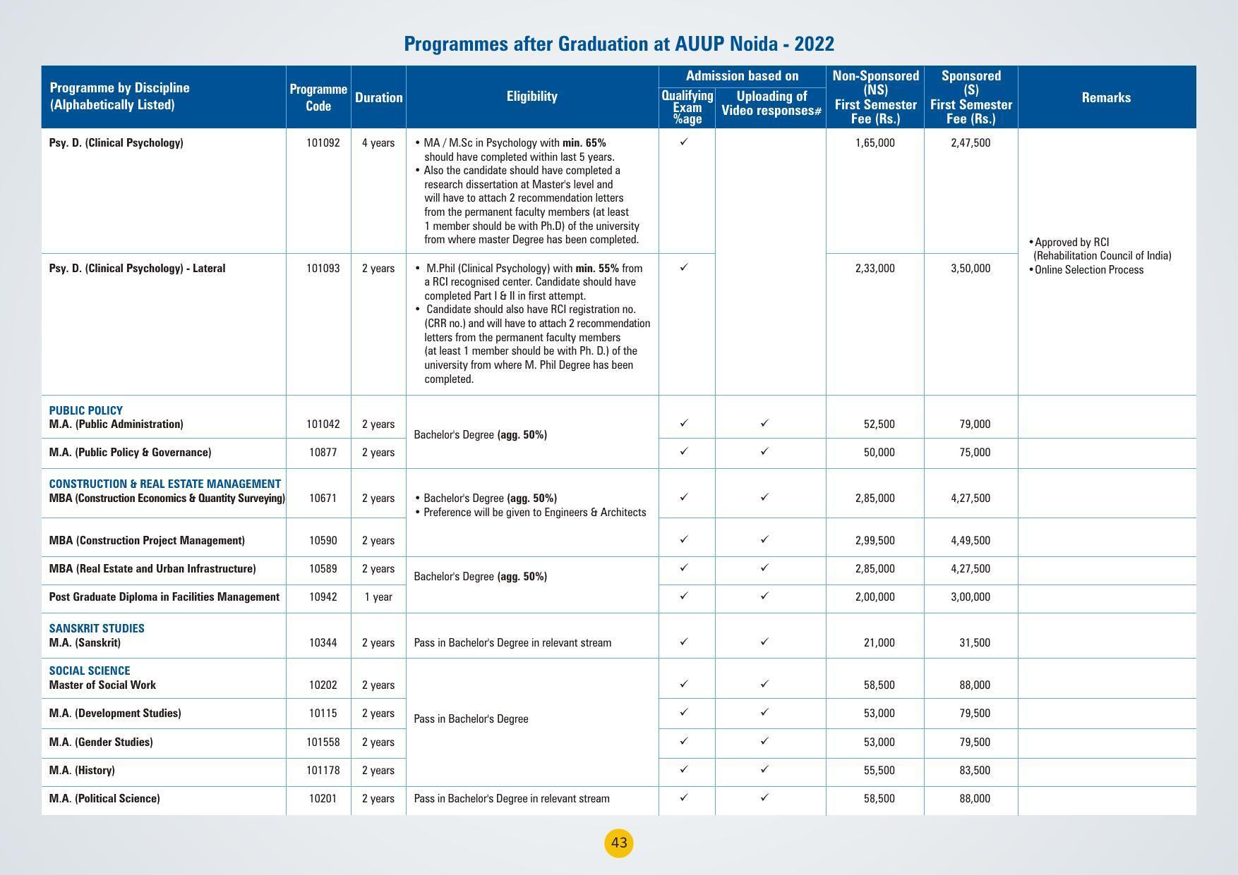Image resolution: width=1238 pixels, height=875 pixels.
Task: Select the 52,500 fee value
Action: (x=879, y=424)
